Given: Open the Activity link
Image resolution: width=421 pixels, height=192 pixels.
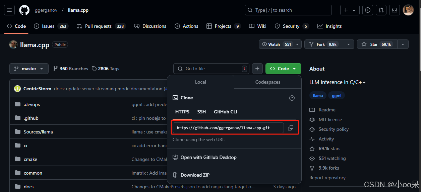Looking at the screenshot, I should point(322,139).
